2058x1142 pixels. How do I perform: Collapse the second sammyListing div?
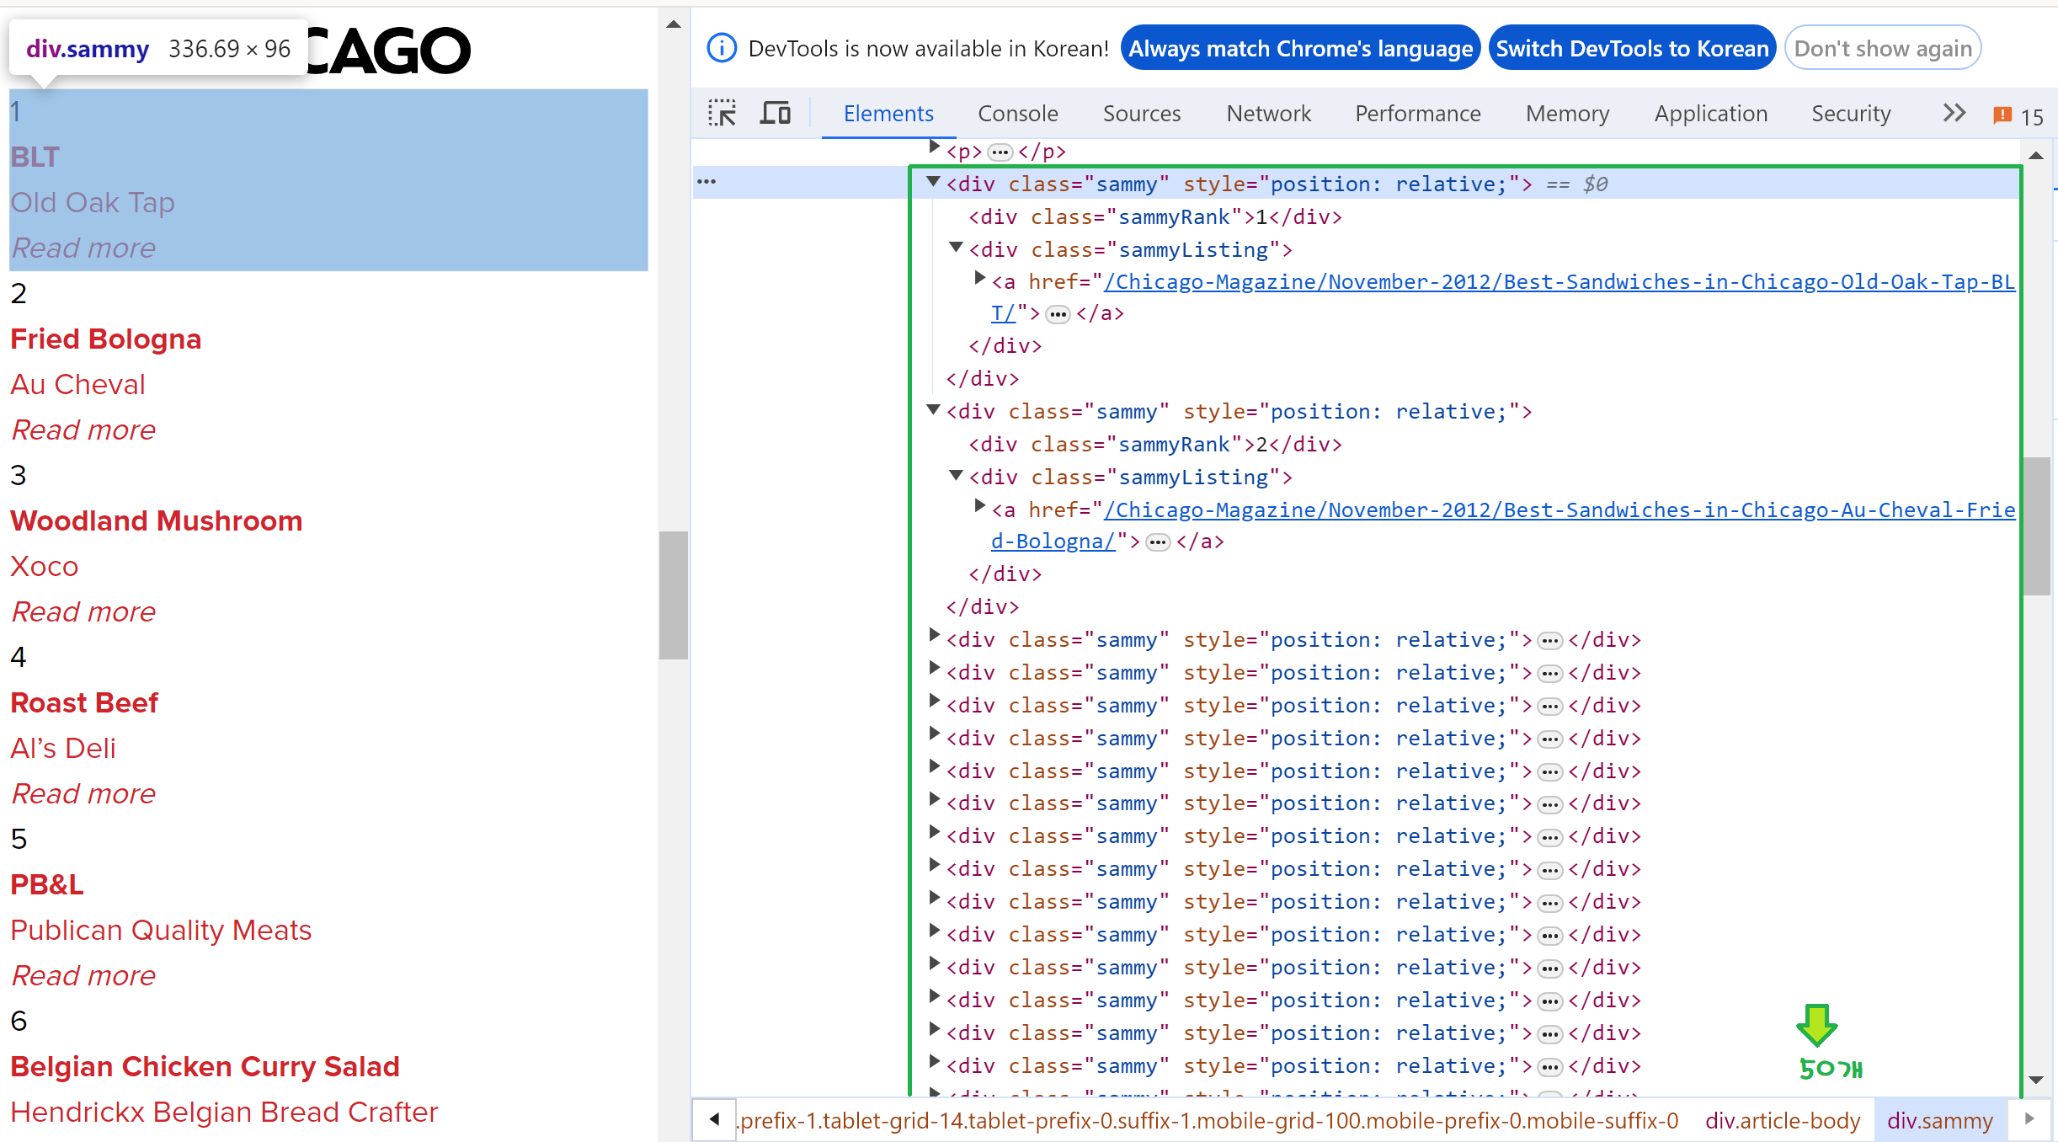coord(956,476)
